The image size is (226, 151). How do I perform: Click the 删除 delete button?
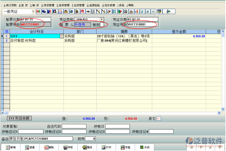click(49, 147)
